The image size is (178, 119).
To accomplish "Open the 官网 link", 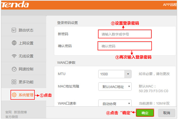I will click(8, 112).
